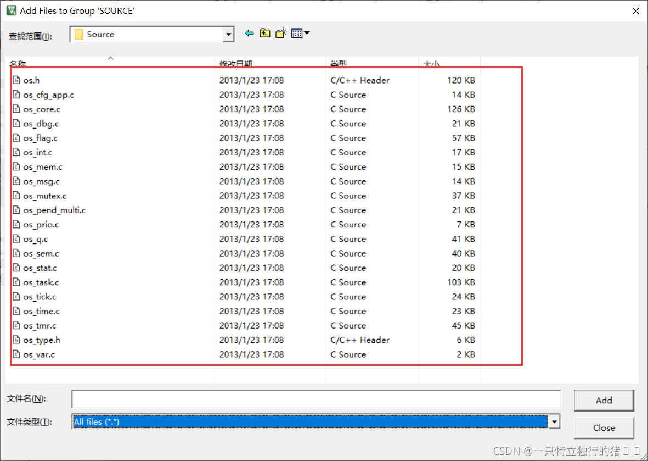Click the os_pend_multi.c file icon

pos(16,210)
